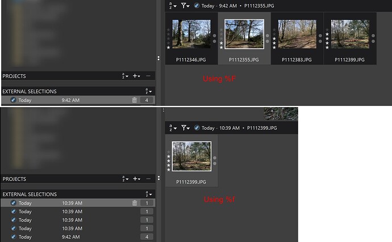Select the second Today 10:39 AM external selection
Screen dimensions: 392x242
pyautogui.click(x=78, y=211)
